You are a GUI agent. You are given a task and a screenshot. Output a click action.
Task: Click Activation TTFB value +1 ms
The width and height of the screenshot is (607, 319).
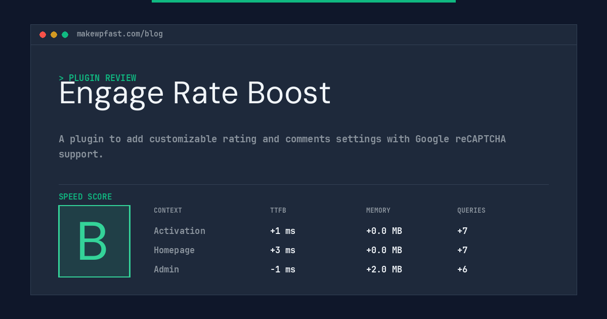point(283,231)
